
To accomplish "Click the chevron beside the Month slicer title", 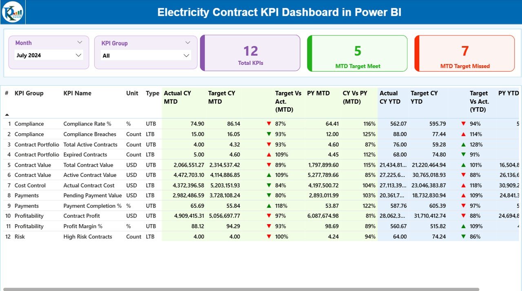I will (x=80, y=42).
